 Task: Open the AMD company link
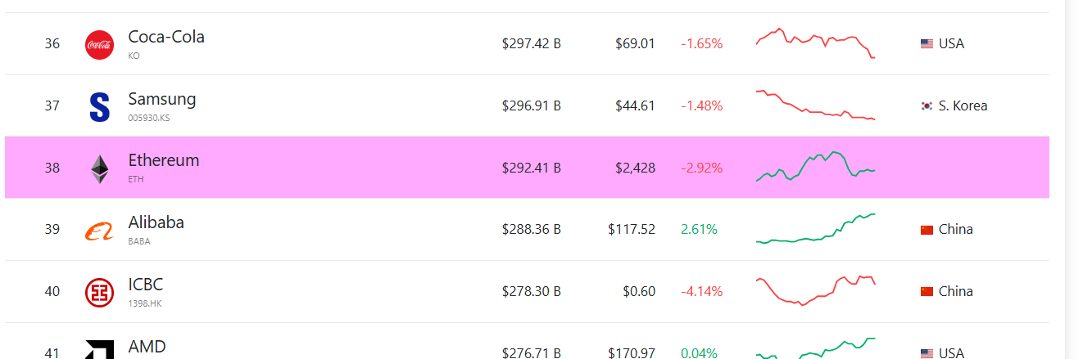[147, 347]
